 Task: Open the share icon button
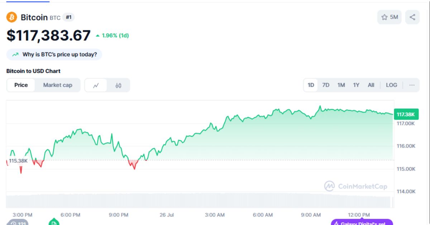[412, 17]
